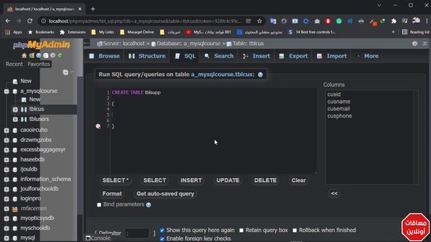Switch to Browse tab
This screenshot has height=242, width=431.
[104, 56]
